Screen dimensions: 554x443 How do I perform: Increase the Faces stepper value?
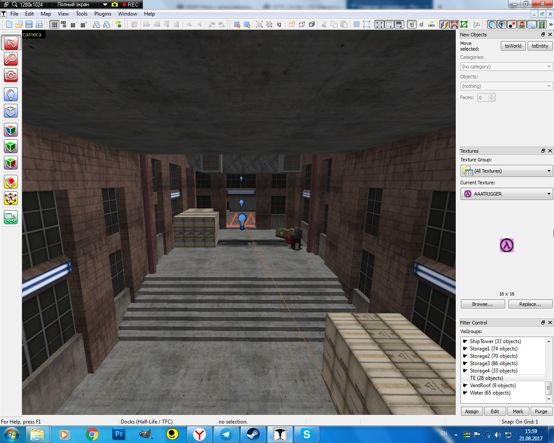492,96
